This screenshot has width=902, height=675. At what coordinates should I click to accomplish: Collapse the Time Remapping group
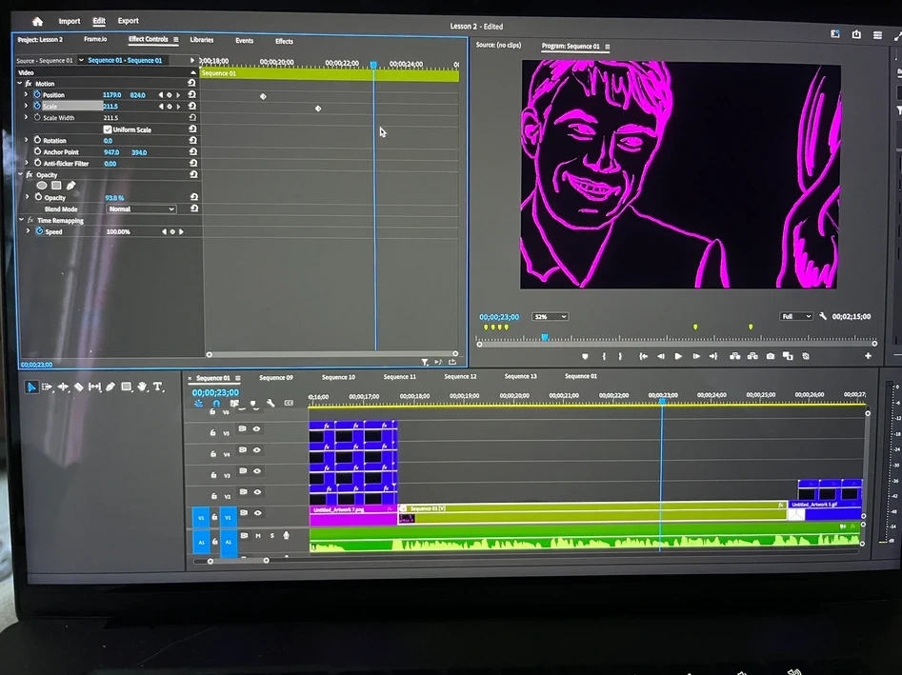pos(22,220)
